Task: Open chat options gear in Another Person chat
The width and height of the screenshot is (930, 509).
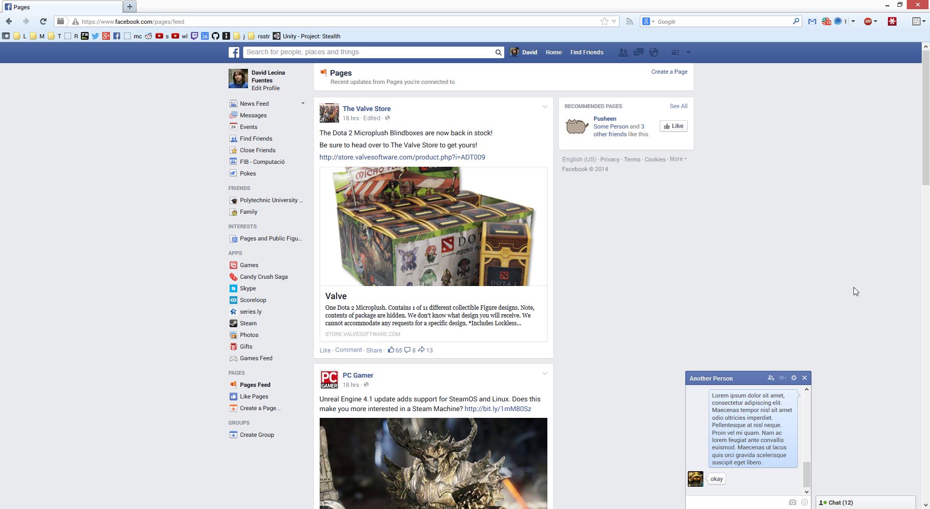Action: point(793,378)
